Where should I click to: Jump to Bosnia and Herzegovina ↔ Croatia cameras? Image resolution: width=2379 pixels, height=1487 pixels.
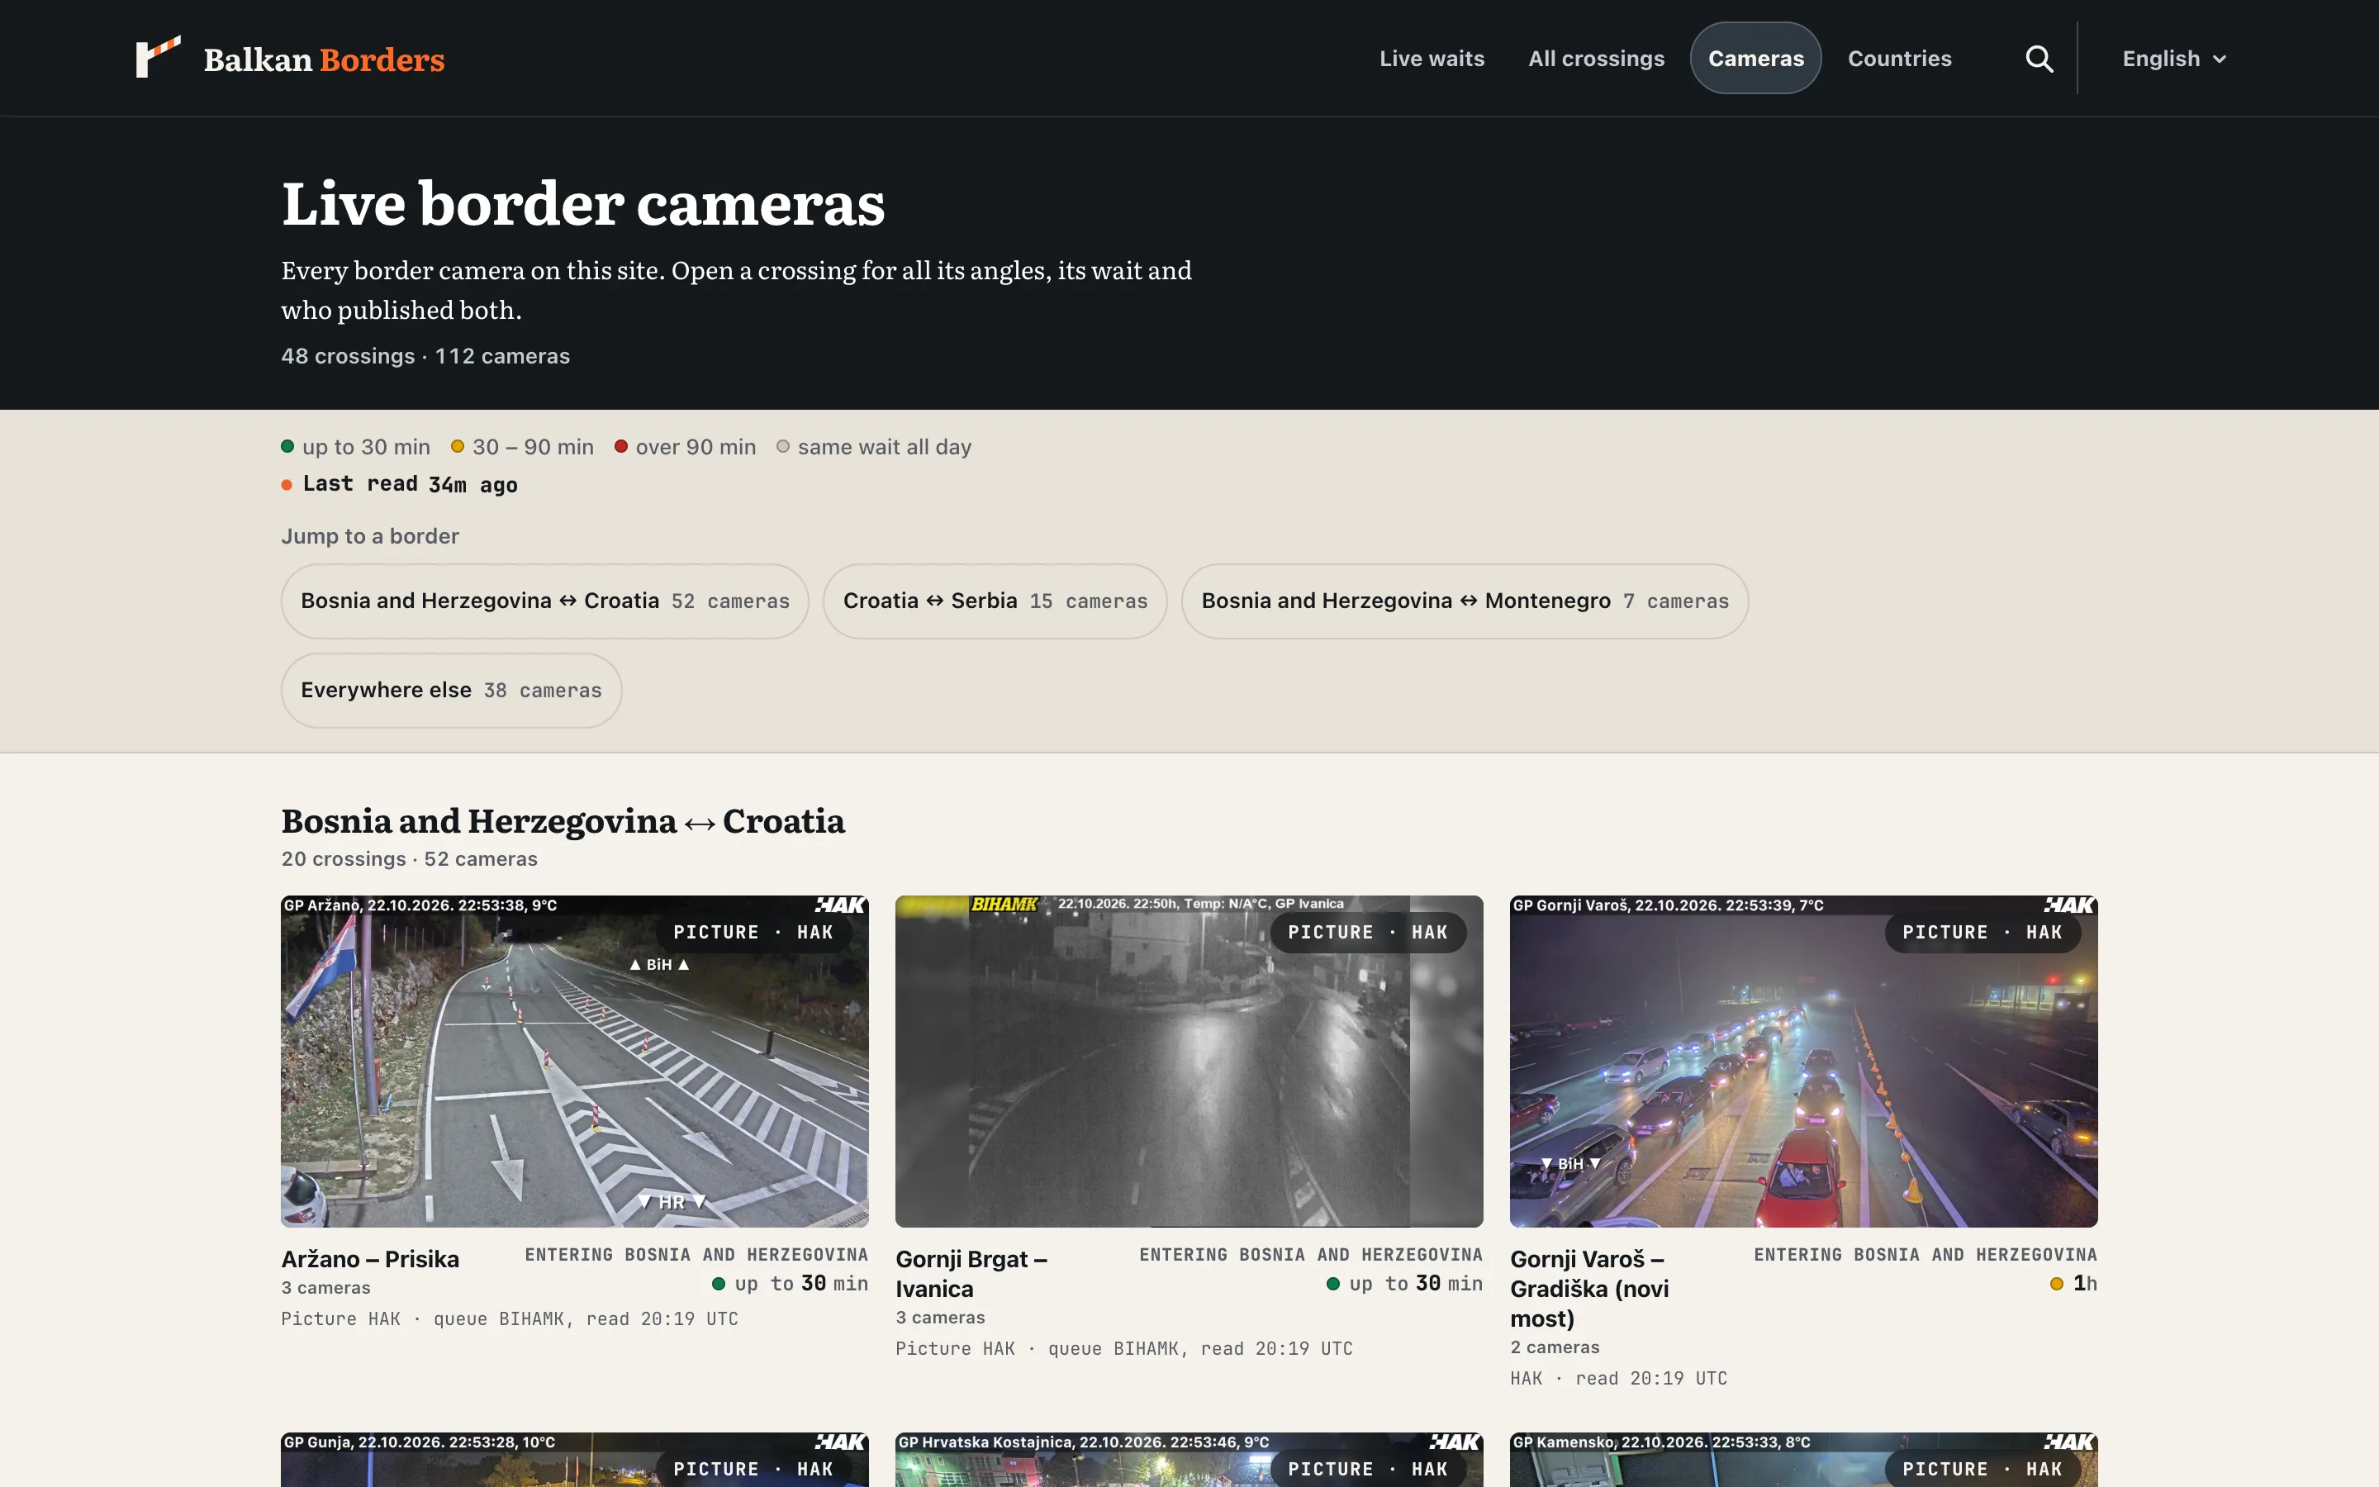coord(544,601)
